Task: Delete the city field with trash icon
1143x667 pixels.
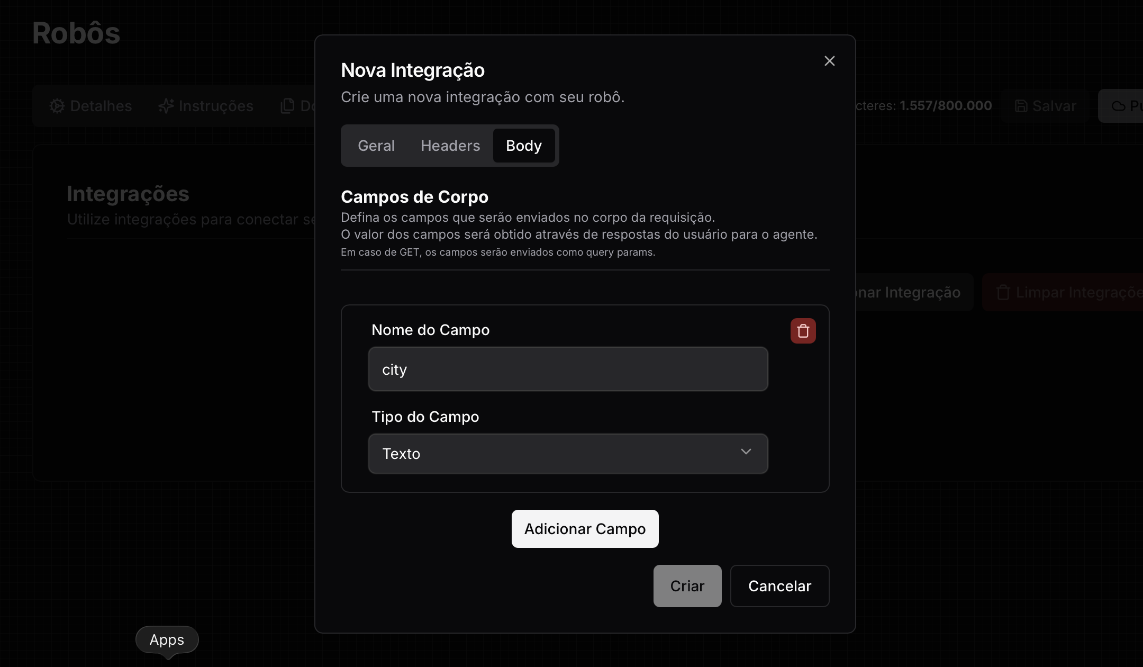Action: pos(803,331)
